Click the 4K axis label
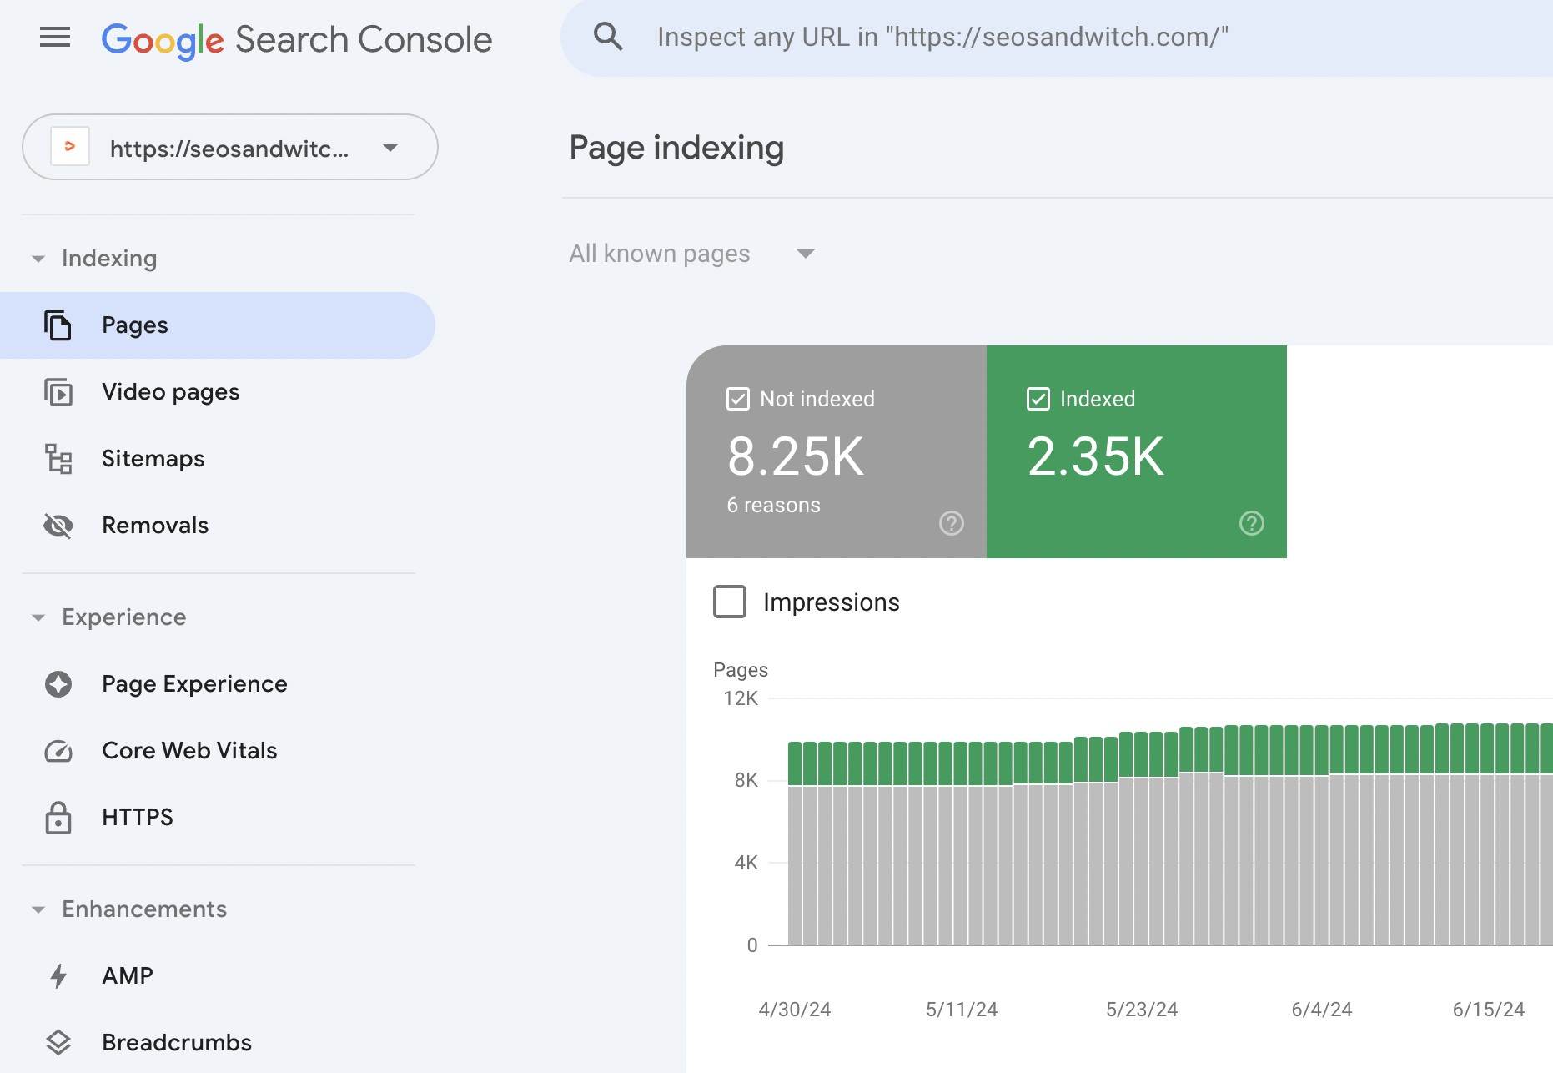This screenshot has width=1553, height=1073. pyautogui.click(x=746, y=863)
